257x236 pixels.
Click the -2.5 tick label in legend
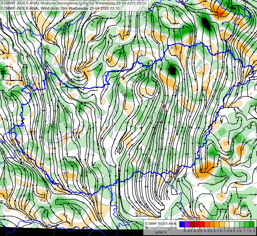(209, 231)
